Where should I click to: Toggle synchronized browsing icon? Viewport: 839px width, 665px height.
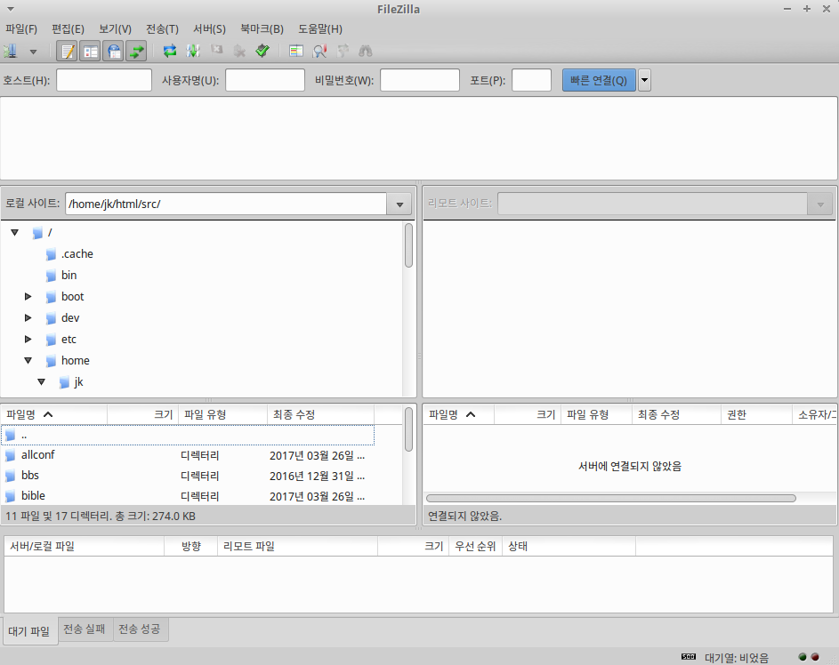(x=343, y=52)
